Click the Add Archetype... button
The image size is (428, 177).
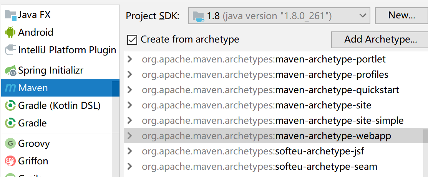(x=380, y=39)
